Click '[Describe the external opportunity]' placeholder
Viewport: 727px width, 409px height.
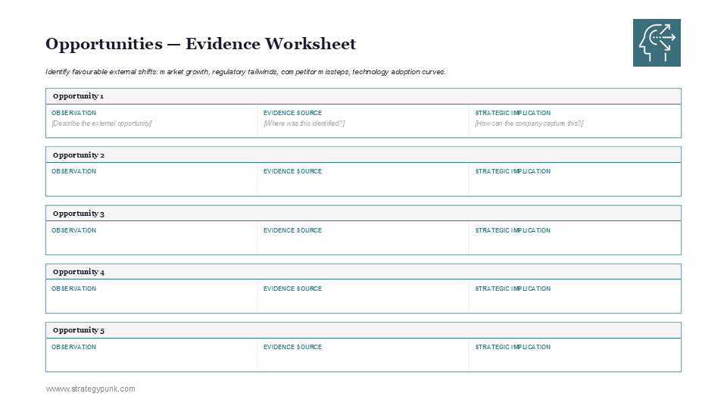[x=101, y=123]
